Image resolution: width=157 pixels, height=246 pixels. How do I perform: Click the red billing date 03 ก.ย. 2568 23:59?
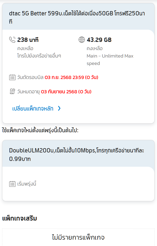64,77
